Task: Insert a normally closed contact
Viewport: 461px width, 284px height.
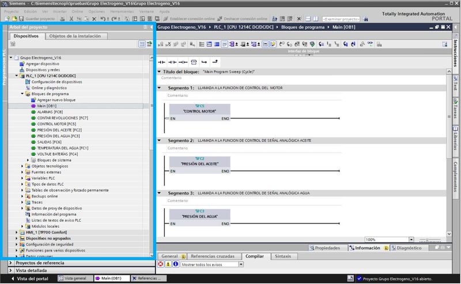Action: tap(172, 62)
